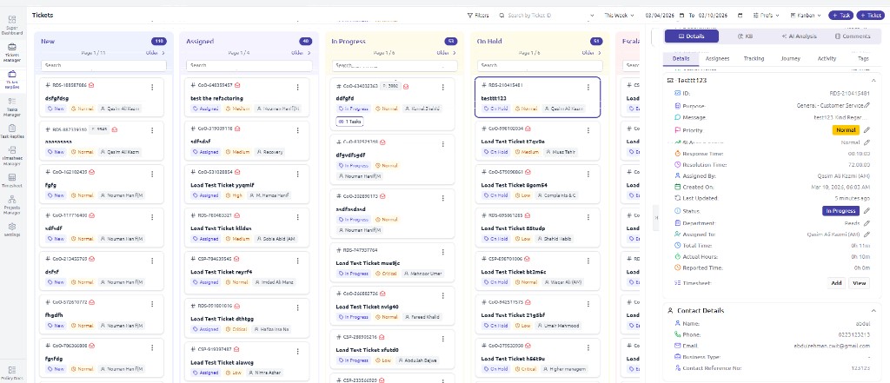Screen dimensions: 890x383
Task: Switch to the Journey sub-tab
Action: click(x=790, y=59)
